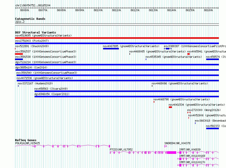Select the IMMT|NM_001100170 transcript label
Image resolution: width=226 pixels, height=168 pixels.
coord(192,162)
